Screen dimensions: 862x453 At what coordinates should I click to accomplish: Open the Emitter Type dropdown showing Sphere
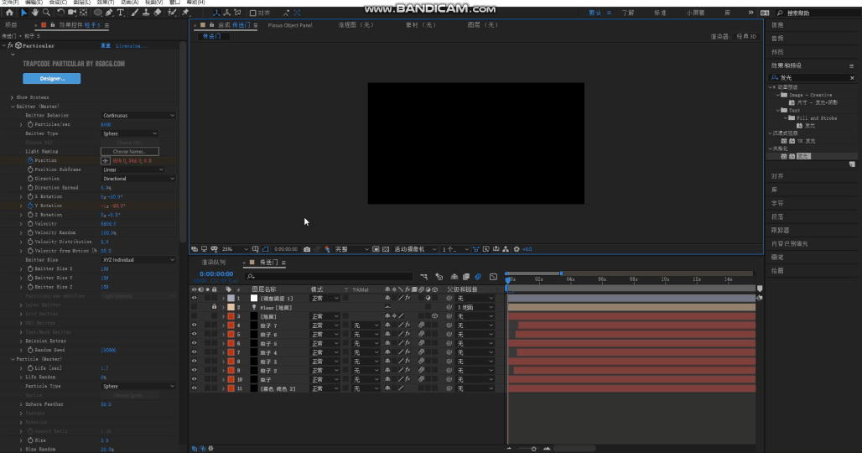[129, 133]
